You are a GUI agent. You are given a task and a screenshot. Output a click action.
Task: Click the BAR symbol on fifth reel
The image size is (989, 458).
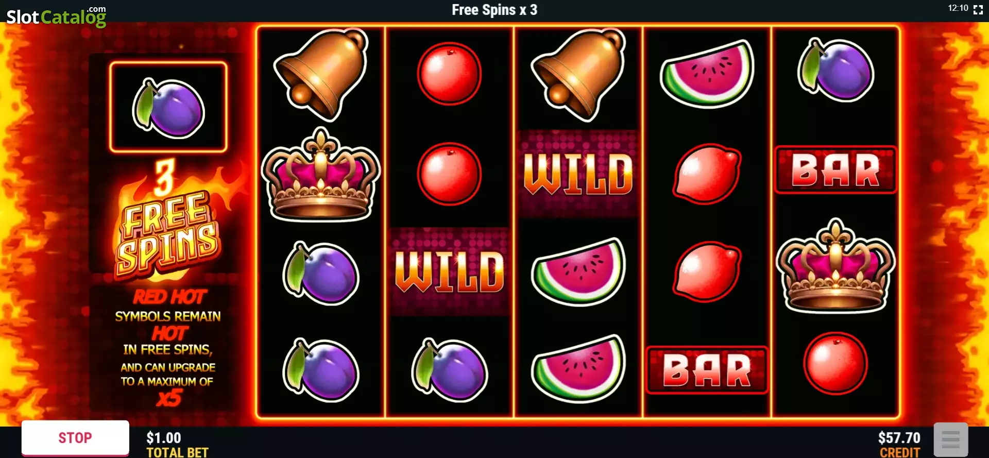pos(835,170)
